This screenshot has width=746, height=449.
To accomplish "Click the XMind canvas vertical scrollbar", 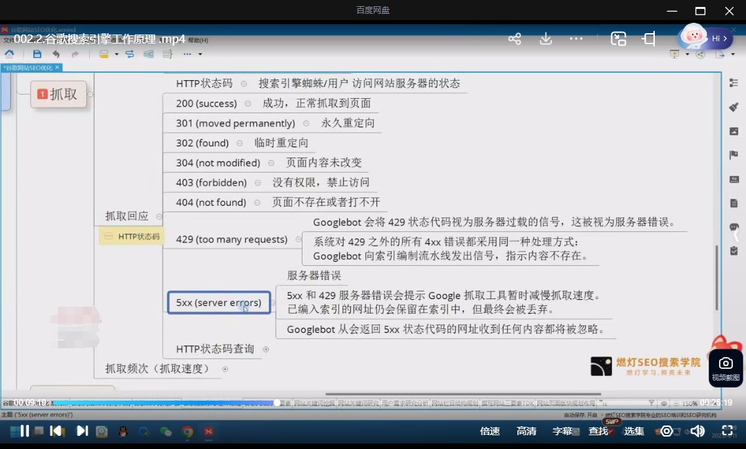I will coord(716,278).
